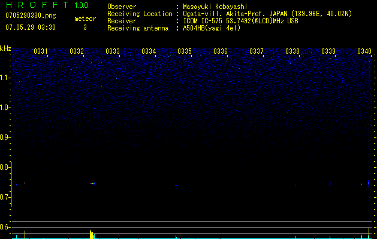Screen dimensions: 377x239
Task: Click the 0335 time marker
Action: tap(185, 51)
